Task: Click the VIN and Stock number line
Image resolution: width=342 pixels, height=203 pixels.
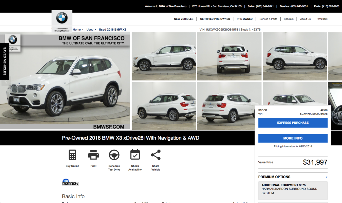Action: (x=230, y=30)
